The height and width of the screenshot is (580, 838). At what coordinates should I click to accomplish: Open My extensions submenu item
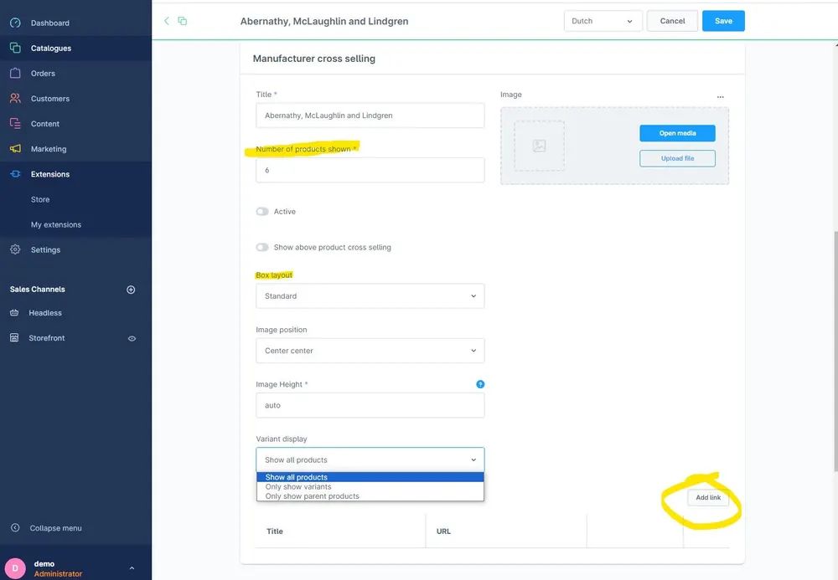(56, 224)
